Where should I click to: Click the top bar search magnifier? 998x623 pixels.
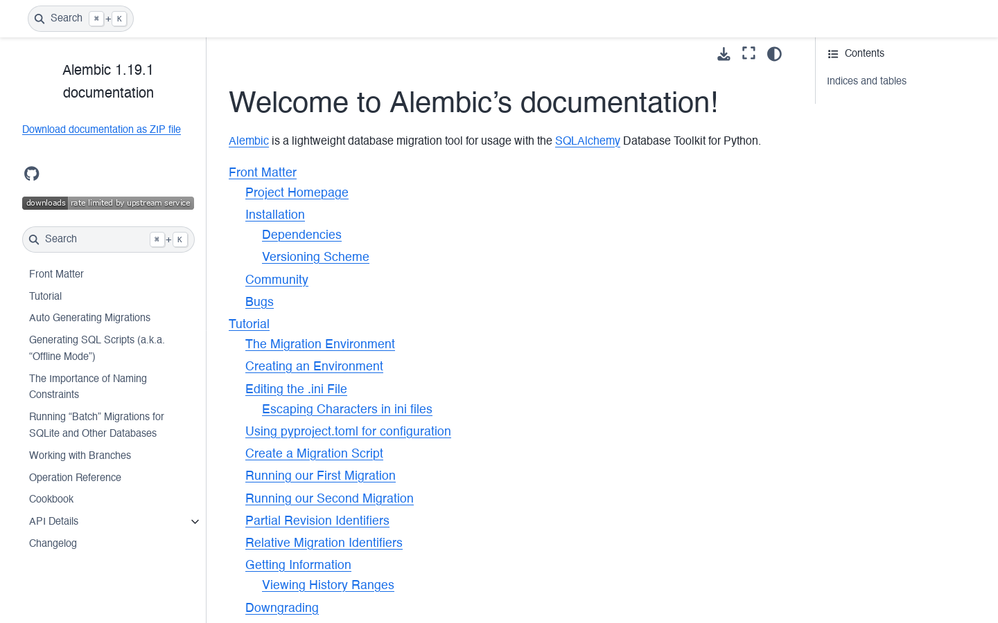pos(40,19)
